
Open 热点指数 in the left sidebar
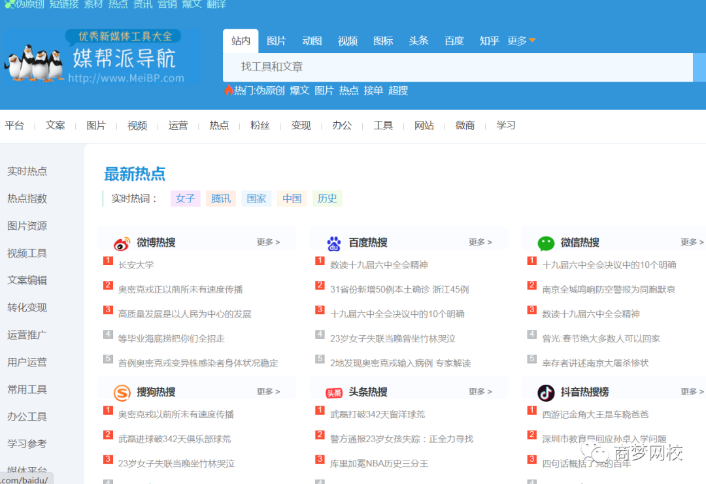click(x=26, y=199)
